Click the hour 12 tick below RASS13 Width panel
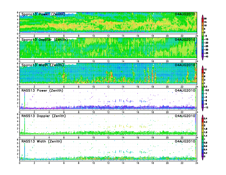Image resolution: width=226 pixels, height=175 pixels. click(108, 163)
